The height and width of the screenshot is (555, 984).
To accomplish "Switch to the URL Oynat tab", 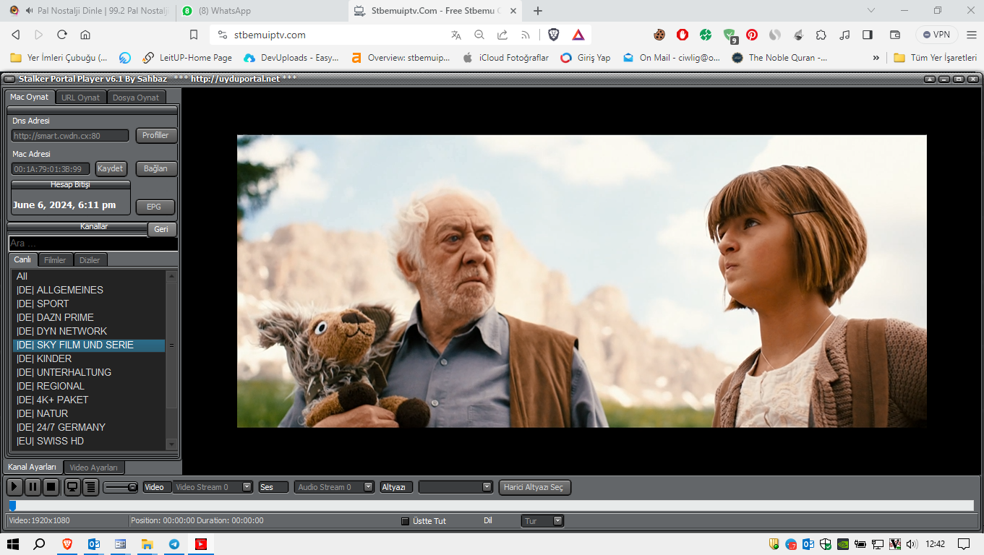I will coord(81,98).
